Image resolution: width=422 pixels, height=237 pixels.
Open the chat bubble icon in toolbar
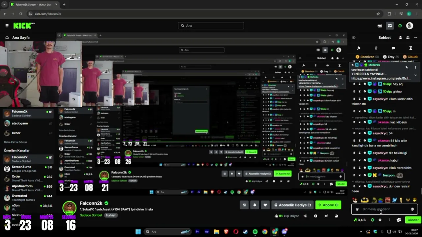(393, 48)
